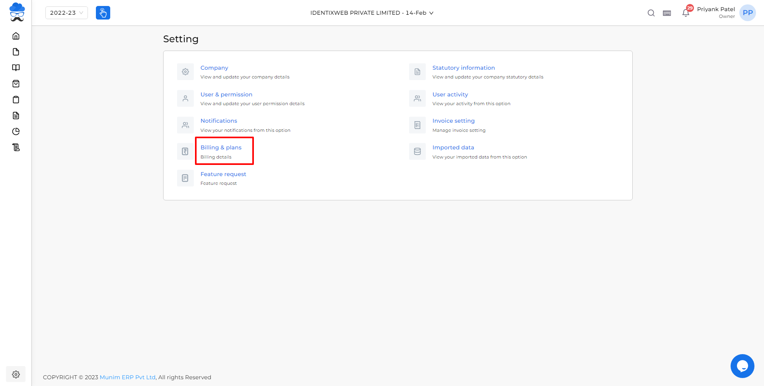Screen dimensions: 764x386
Task: Open the blank document sidebar icon
Action: coord(16,52)
